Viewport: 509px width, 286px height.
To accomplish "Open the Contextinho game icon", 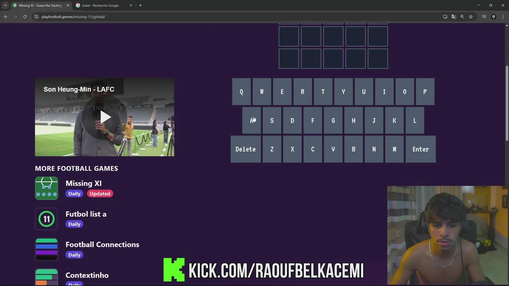I will click(x=47, y=277).
